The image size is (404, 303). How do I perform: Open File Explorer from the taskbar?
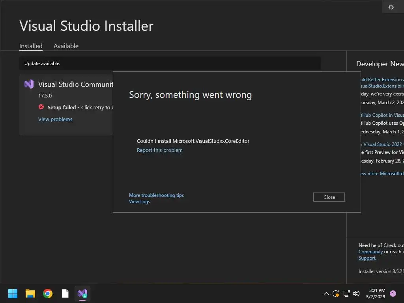pos(30,294)
